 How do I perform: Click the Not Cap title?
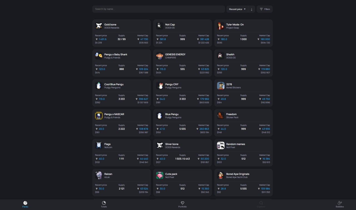click(x=170, y=24)
